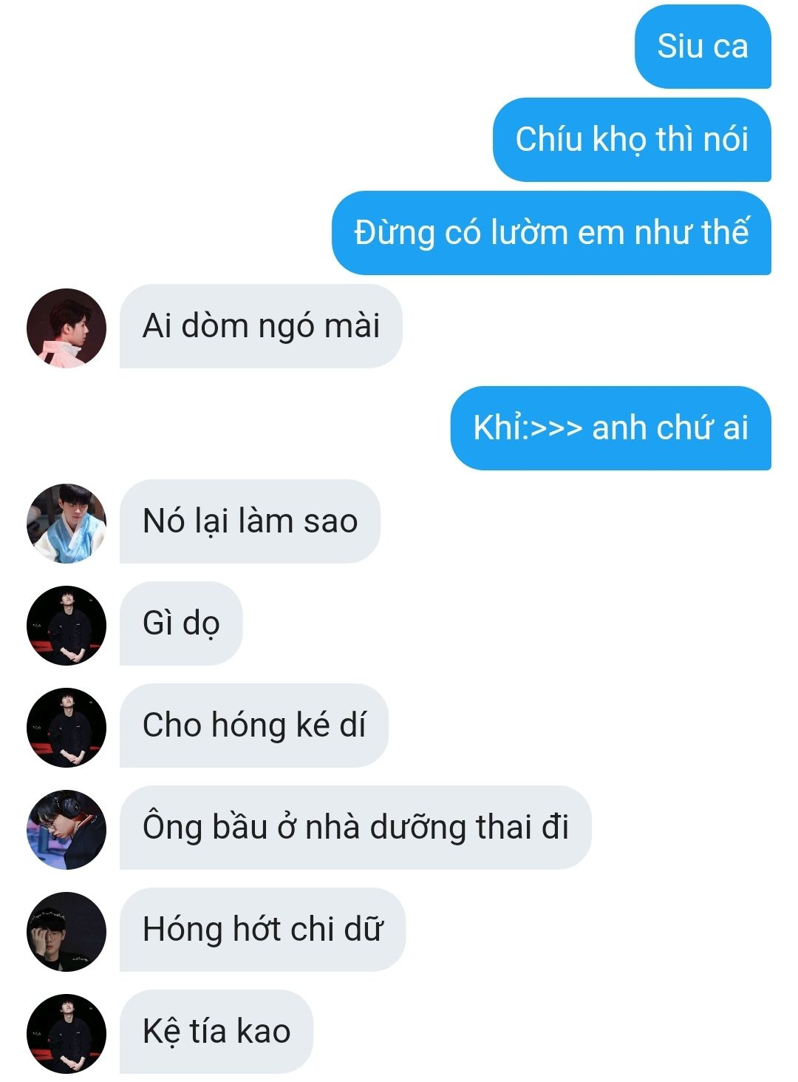This screenshot has width=798, height=1082.
Task: Select 'Khỉ:>>> anh chứ ai' blue bubble
Action: click(x=611, y=428)
